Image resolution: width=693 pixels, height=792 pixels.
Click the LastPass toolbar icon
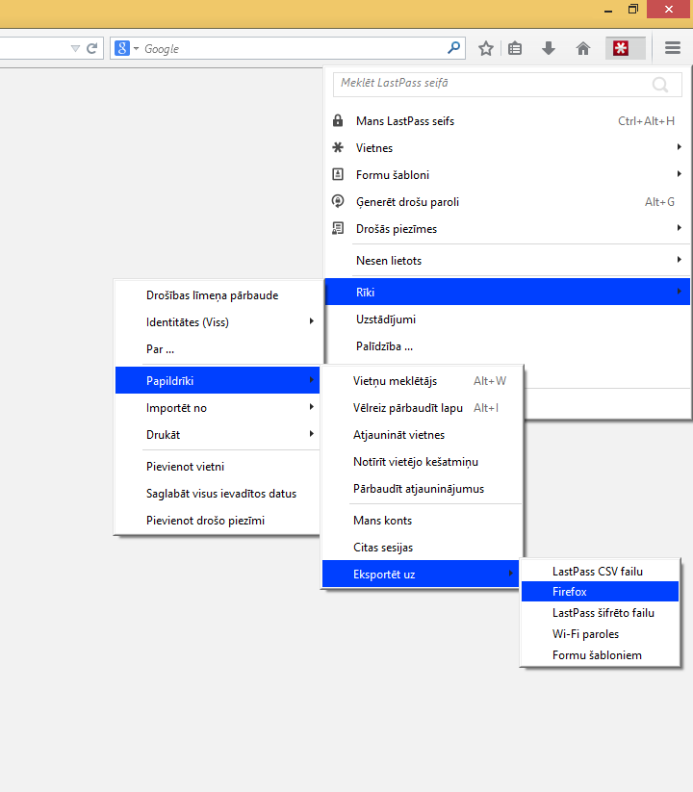(x=621, y=48)
